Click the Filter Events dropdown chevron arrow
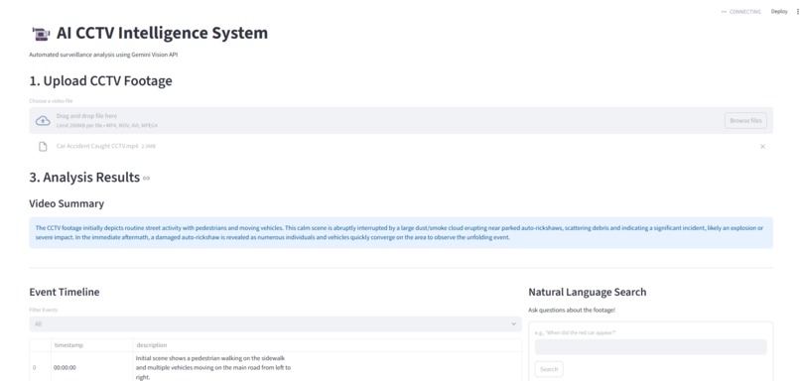This screenshot has width=800, height=381. click(514, 323)
